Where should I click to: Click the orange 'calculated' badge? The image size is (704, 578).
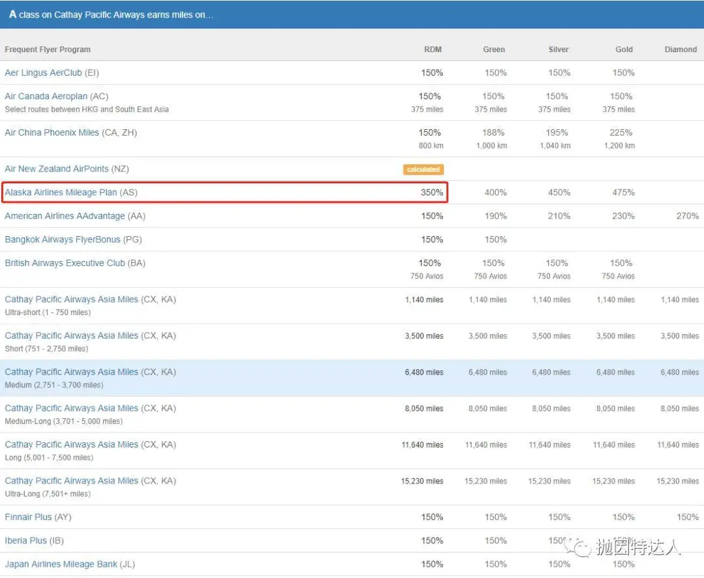click(x=423, y=170)
